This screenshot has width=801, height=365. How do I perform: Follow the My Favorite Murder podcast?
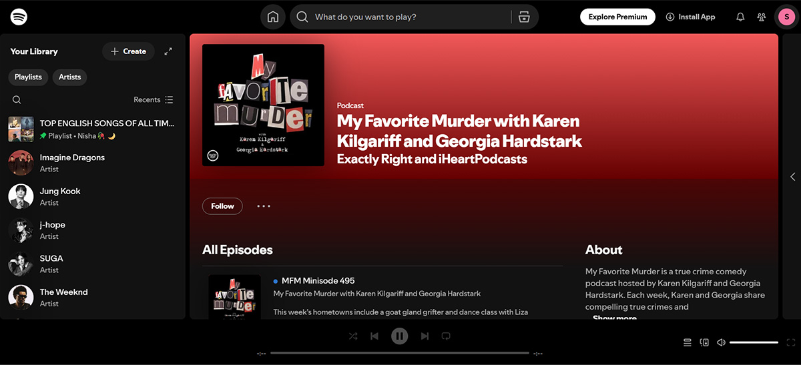pyautogui.click(x=222, y=206)
